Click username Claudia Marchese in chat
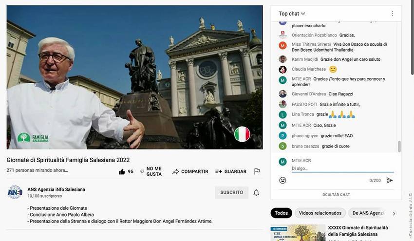Screen dimensions: 414x241 click(309, 69)
